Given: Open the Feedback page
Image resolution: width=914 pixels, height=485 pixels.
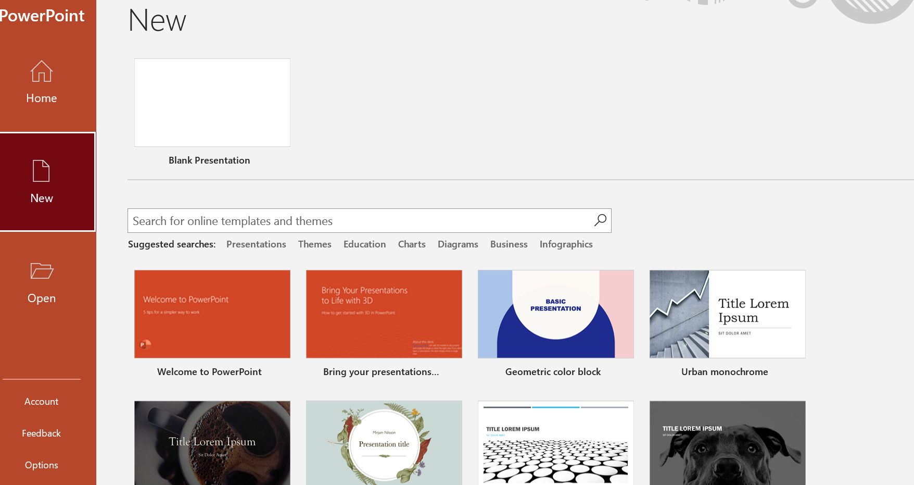Looking at the screenshot, I should [41, 433].
